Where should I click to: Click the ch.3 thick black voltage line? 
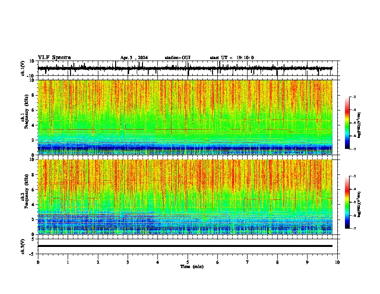[x=185, y=246]
